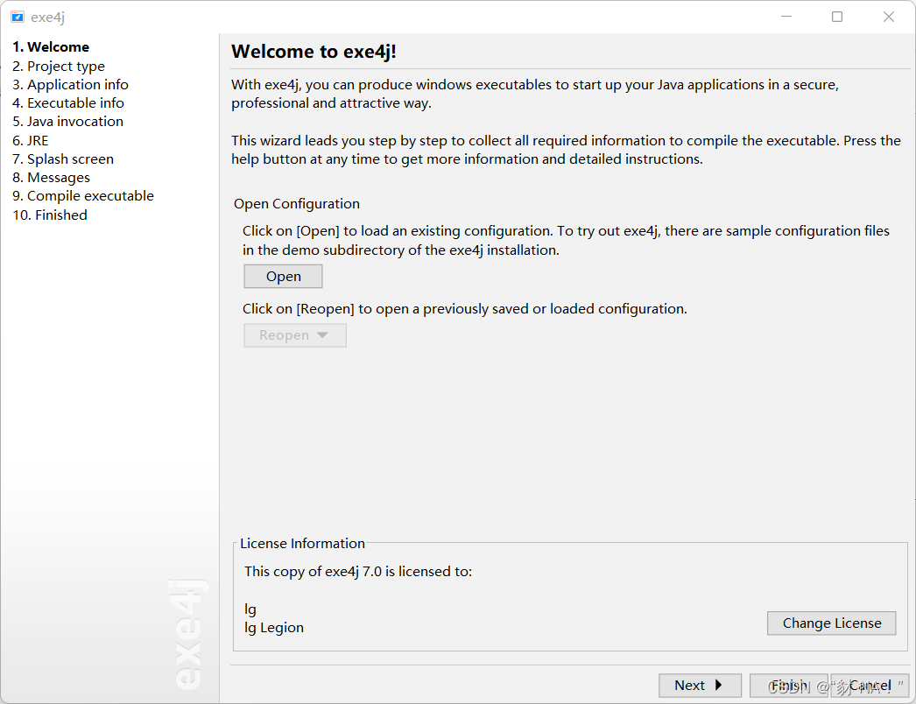Click the Change License button
The width and height of the screenshot is (916, 704).
830,623
